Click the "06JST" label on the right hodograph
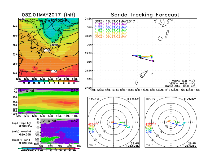The image size is (210, 162). point(151,99)
